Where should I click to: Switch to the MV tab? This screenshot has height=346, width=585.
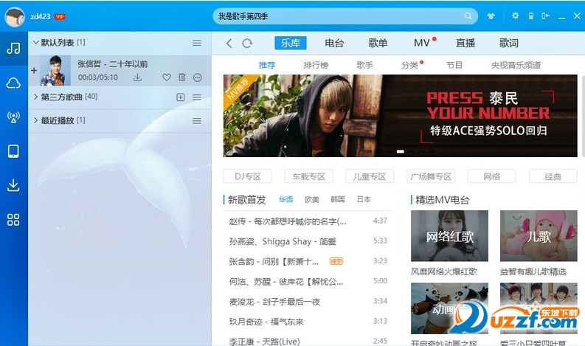422,43
